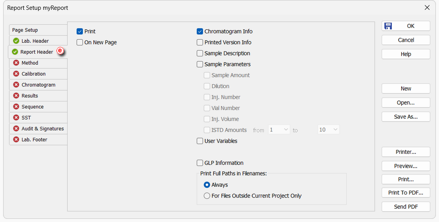Viewport: 439px width, 222px height.
Task: Open the Audit & Signatures tab
Action: click(38, 128)
